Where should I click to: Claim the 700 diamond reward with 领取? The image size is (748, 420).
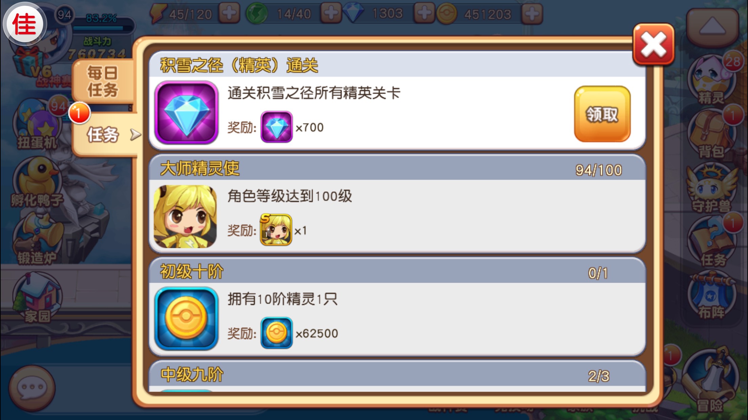point(602,114)
